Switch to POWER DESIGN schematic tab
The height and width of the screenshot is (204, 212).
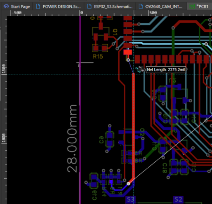59,7
